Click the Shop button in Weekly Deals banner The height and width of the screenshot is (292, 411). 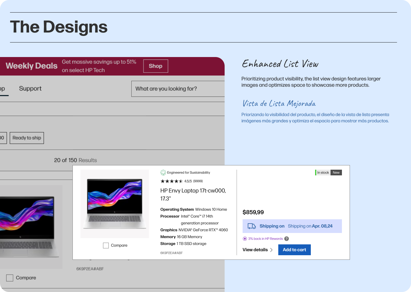[x=156, y=66]
